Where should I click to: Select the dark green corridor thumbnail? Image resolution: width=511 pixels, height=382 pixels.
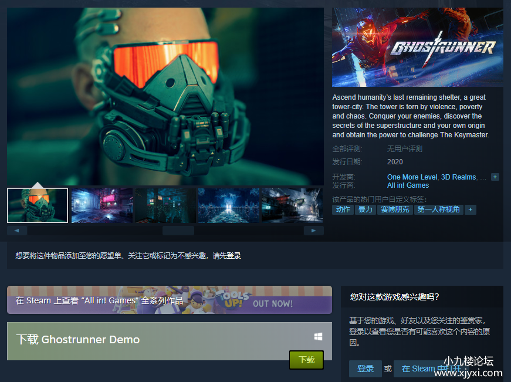(x=165, y=205)
